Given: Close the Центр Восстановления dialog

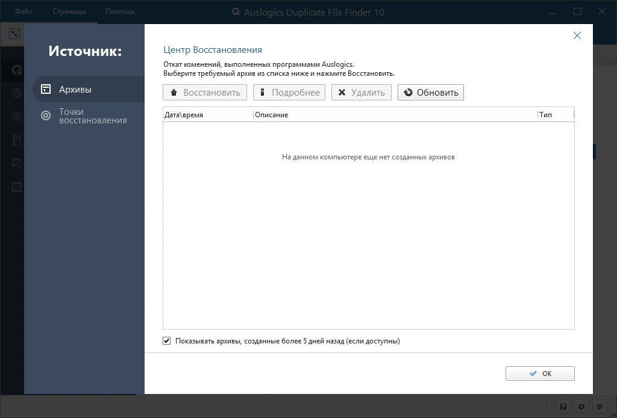Looking at the screenshot, I should point(577,35).
